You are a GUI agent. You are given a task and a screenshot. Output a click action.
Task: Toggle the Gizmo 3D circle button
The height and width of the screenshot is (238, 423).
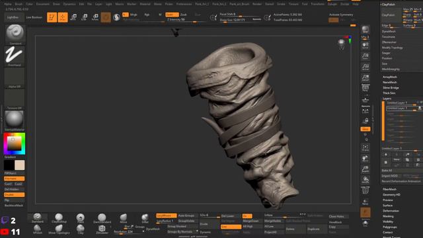point(106,17)
